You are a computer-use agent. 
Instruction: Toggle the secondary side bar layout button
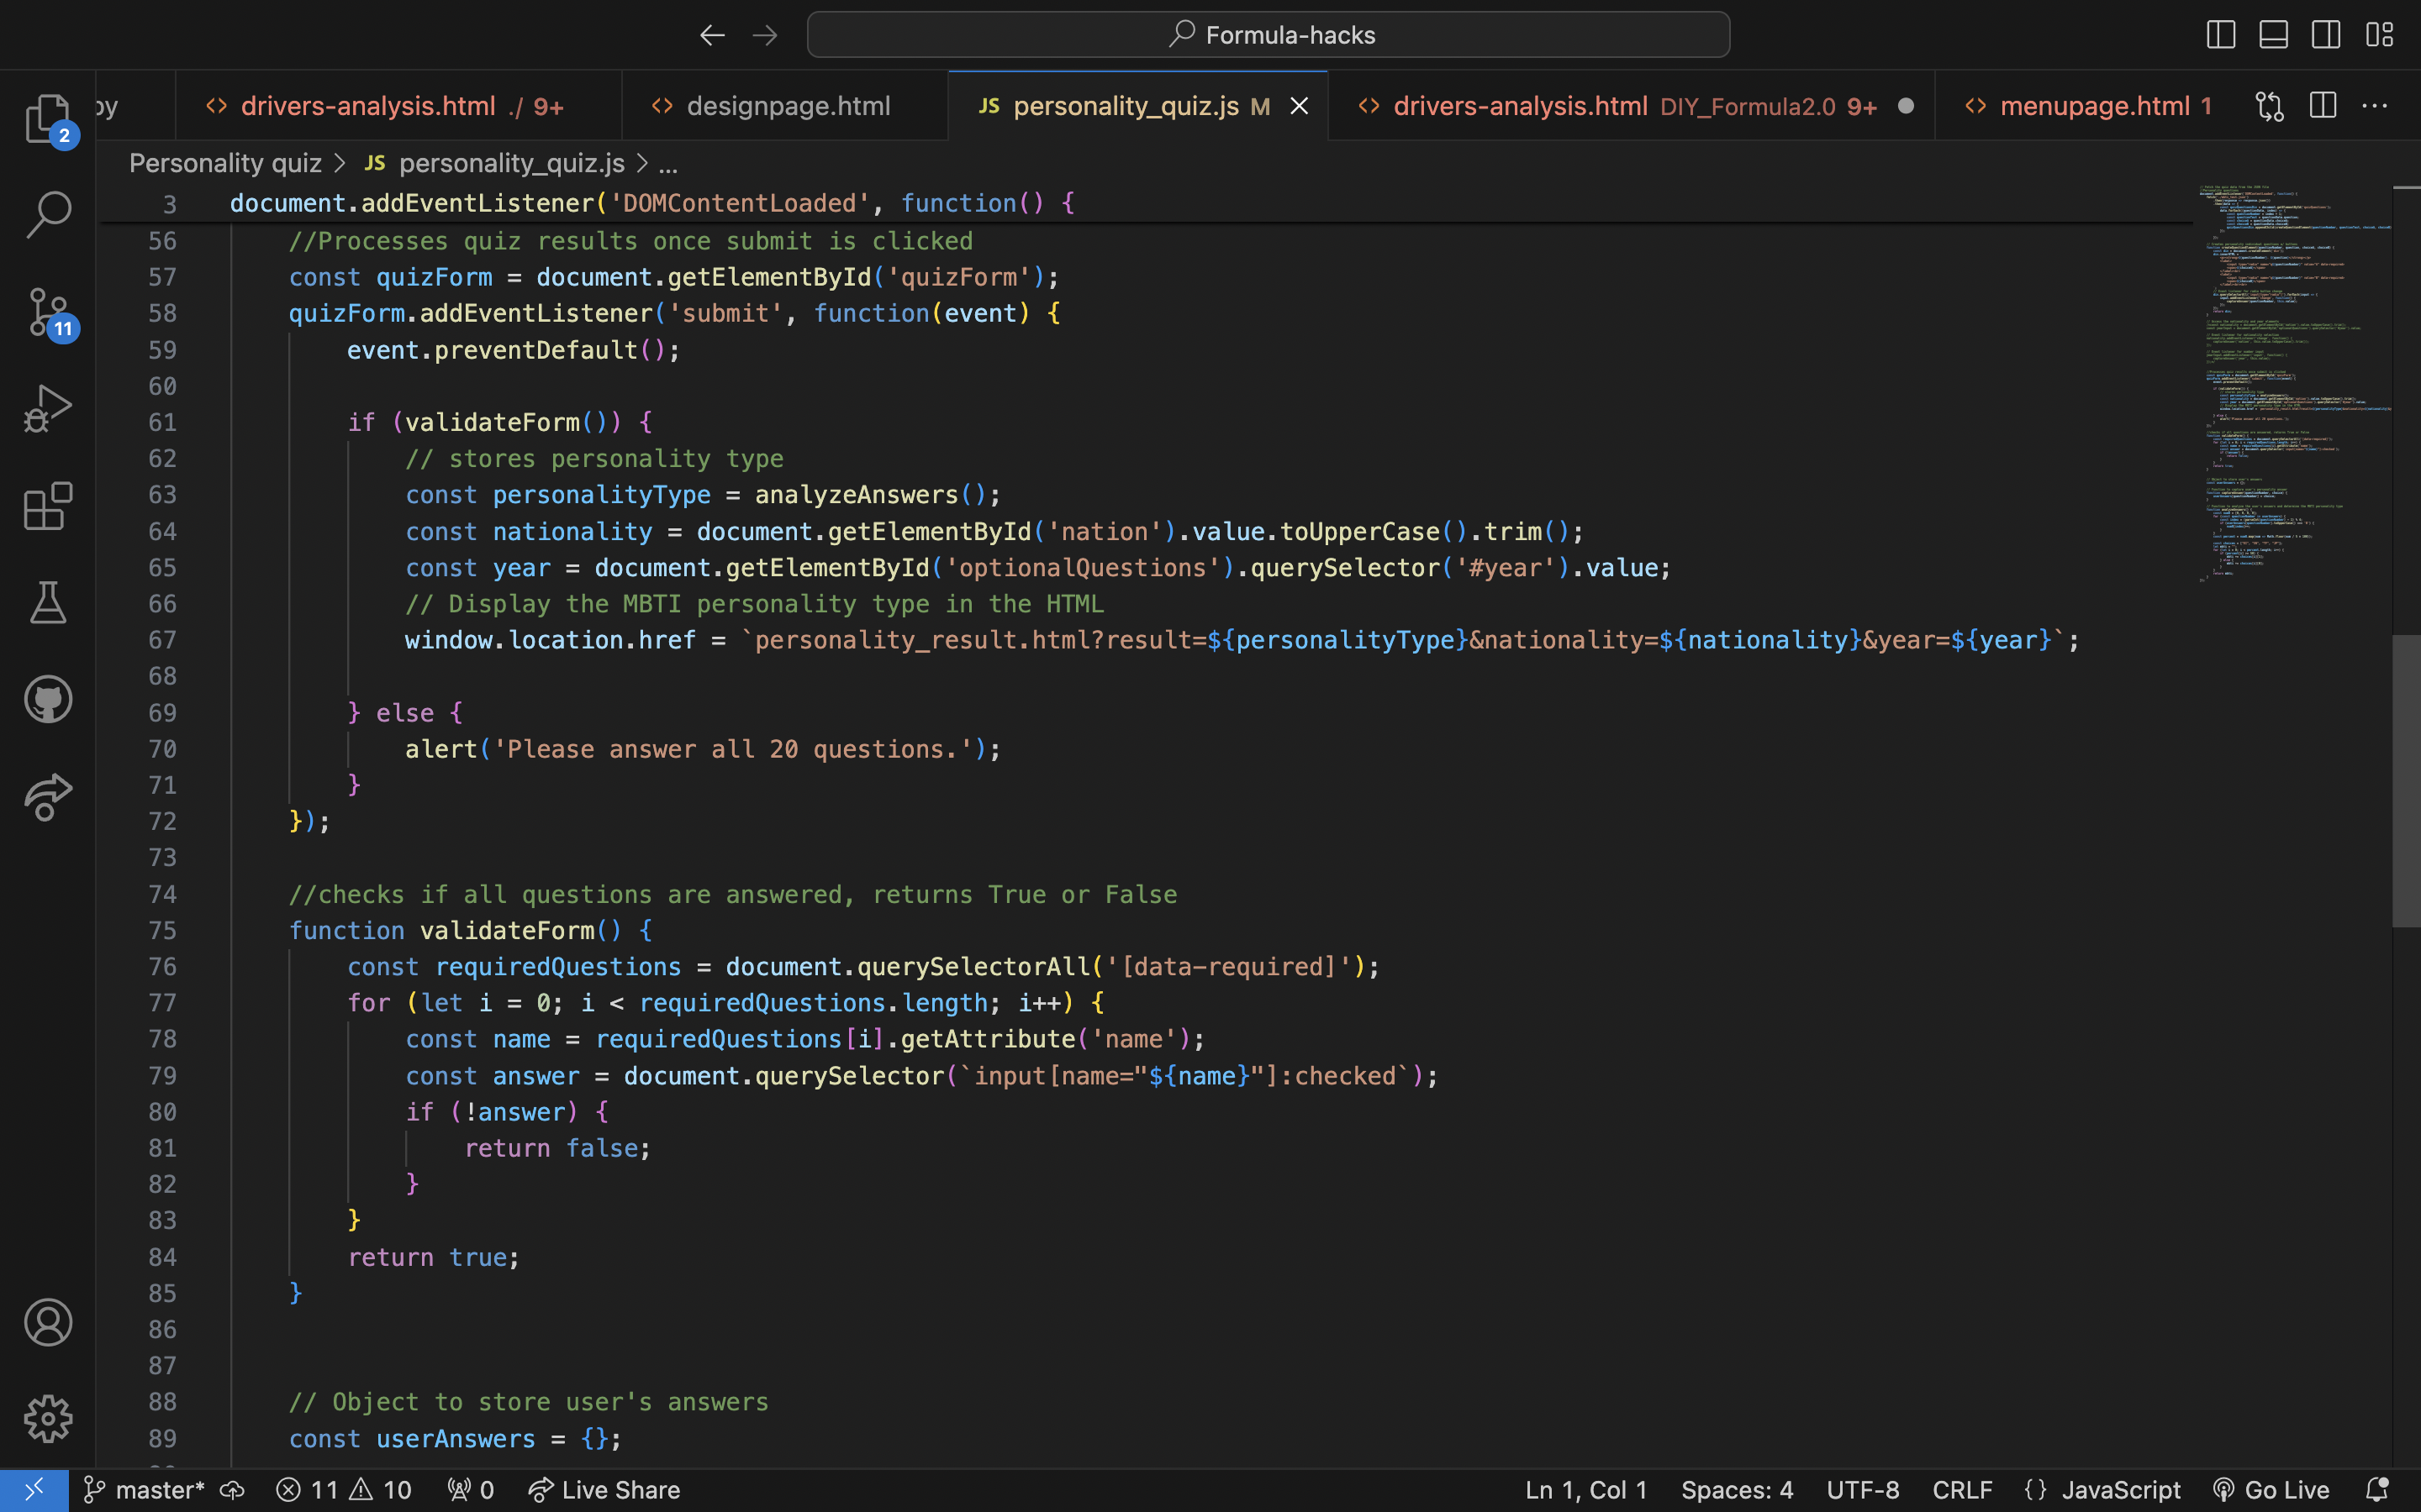tap(2326, 35)
